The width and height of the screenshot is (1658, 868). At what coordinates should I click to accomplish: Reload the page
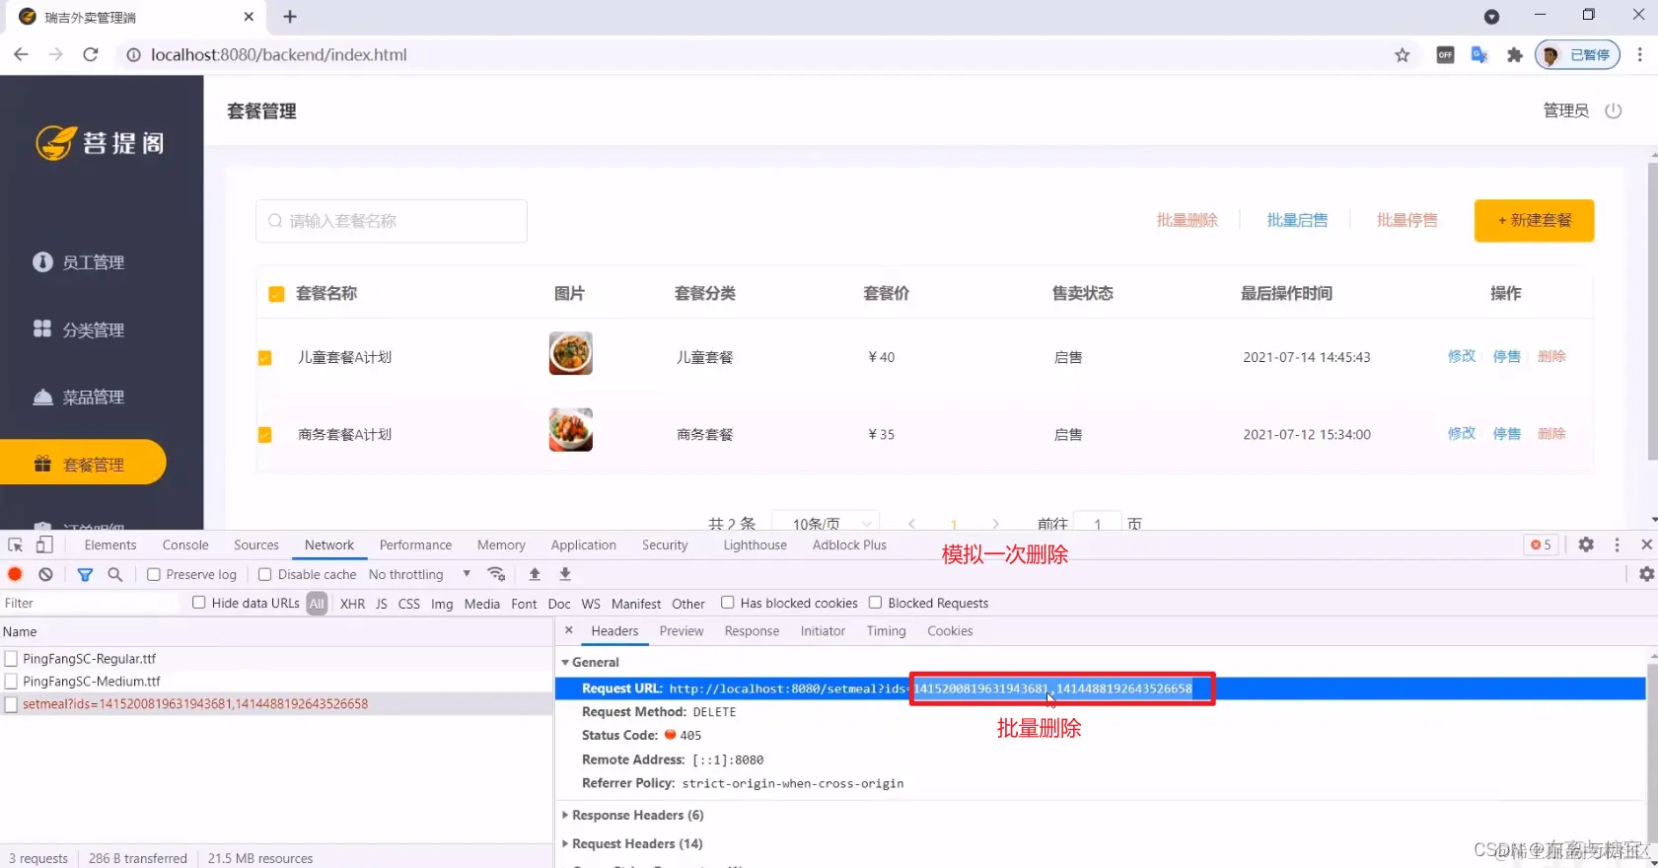click(x=91, y=54)
